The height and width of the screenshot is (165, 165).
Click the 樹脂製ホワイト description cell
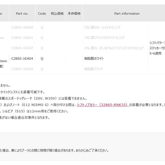point(94,59)
